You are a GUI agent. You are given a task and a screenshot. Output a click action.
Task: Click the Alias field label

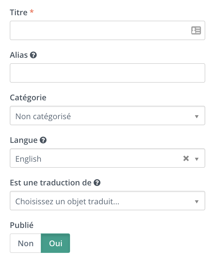pos(19,55)
